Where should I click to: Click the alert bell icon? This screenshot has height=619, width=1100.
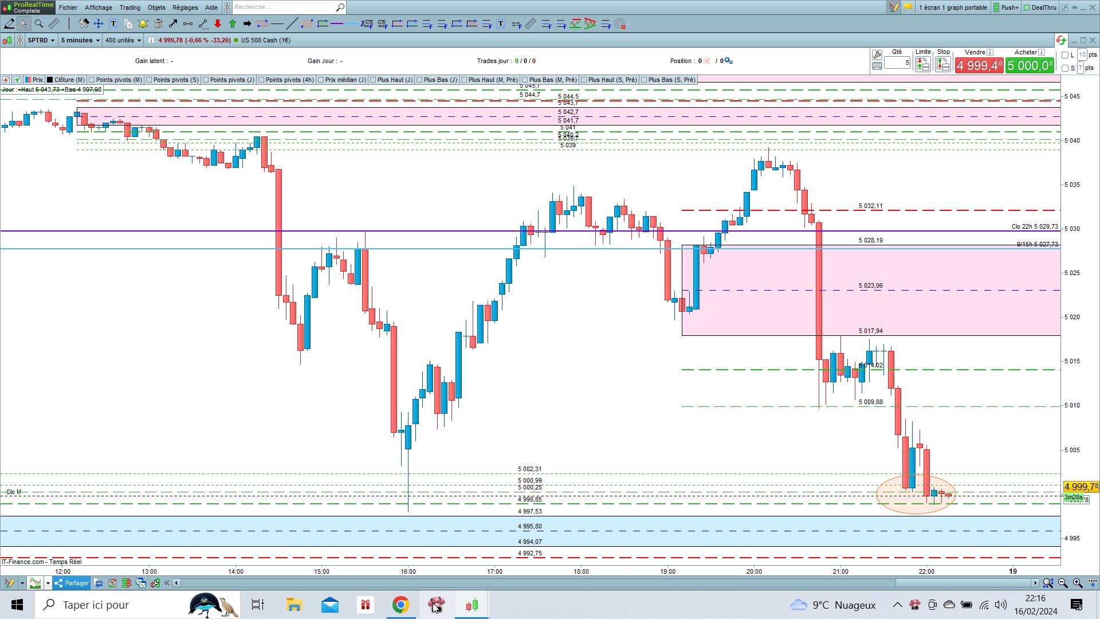[143, 23]
